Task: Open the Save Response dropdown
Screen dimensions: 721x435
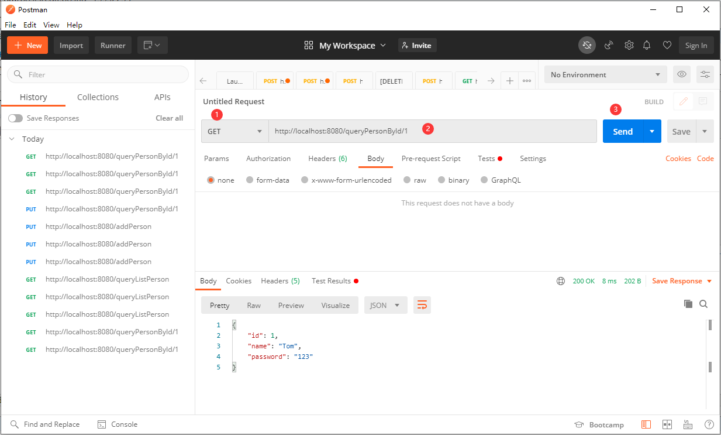Action: pyautogui.click(x=682, y=281)
